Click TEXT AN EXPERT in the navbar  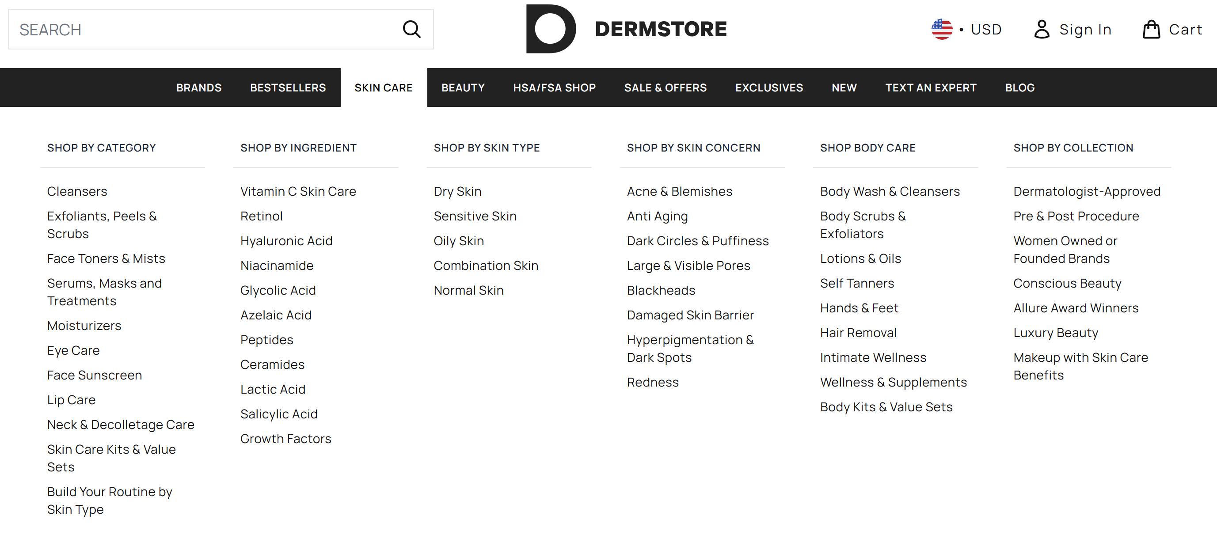tap(931, 87)
